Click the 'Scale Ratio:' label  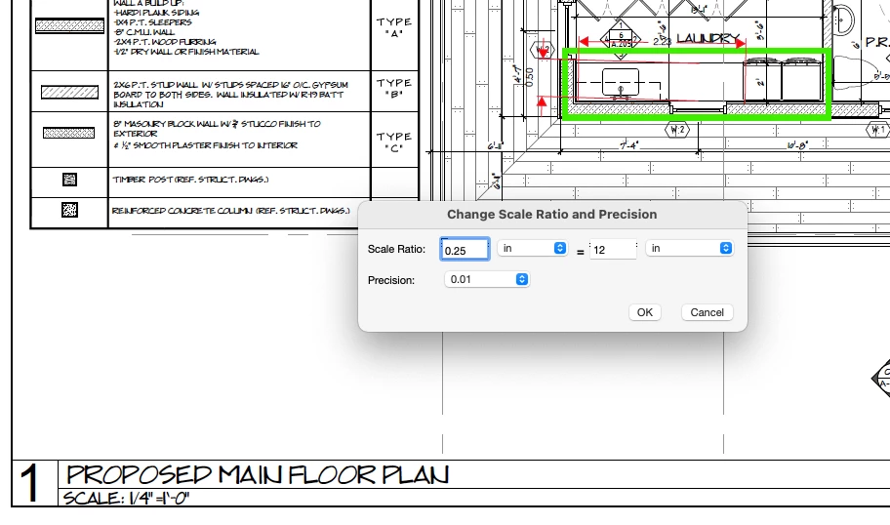(396, 249)
